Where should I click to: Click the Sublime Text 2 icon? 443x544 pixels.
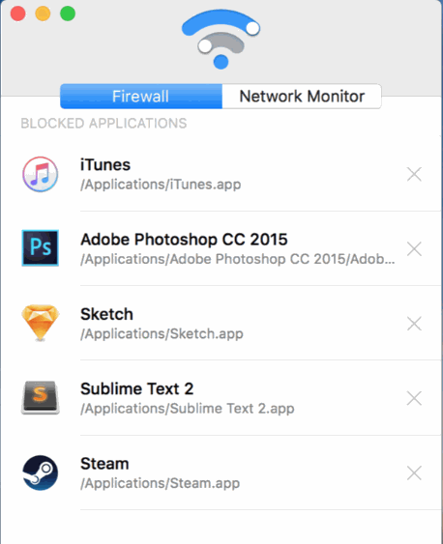click(41, 397)
